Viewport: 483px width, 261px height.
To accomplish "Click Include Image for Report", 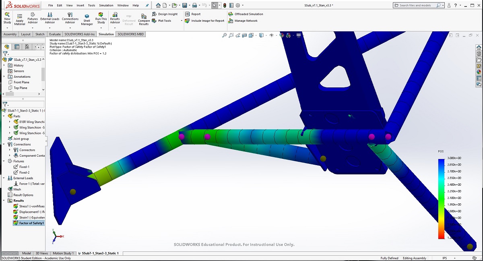I will coord(204,21).
